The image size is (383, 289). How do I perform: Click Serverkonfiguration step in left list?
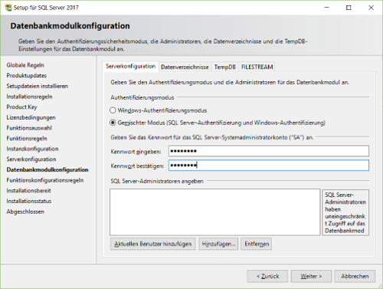click(x=31, y=159)
